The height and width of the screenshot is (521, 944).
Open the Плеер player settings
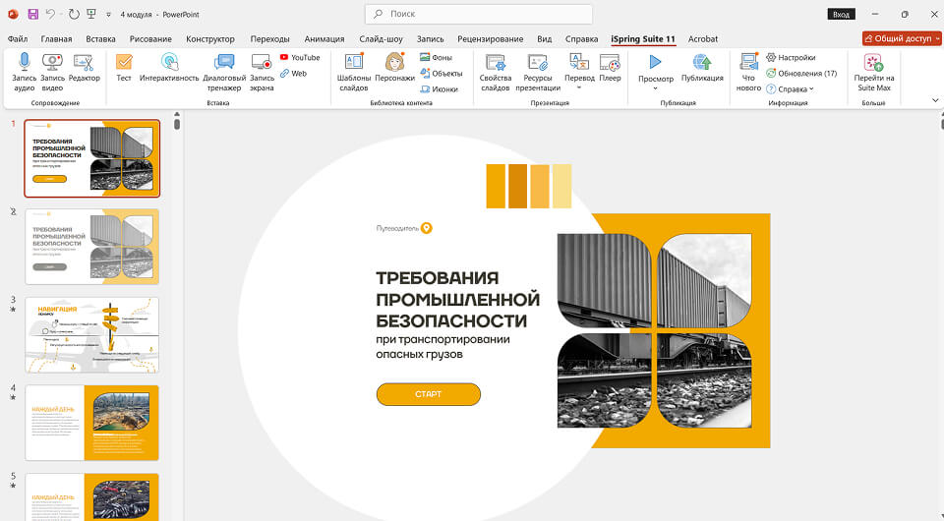click(610, 63)
